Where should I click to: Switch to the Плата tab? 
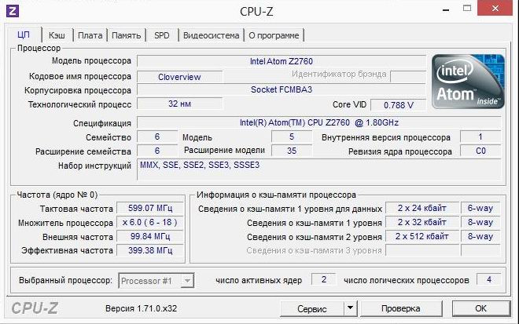point(90,35)
